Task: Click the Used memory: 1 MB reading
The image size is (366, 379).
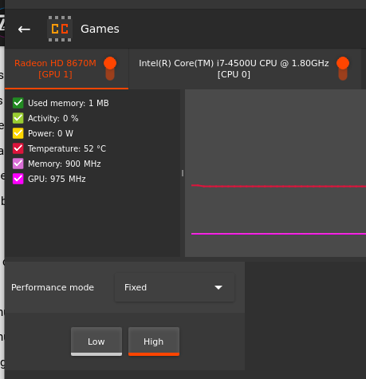Action: click(x=69, y=103)
